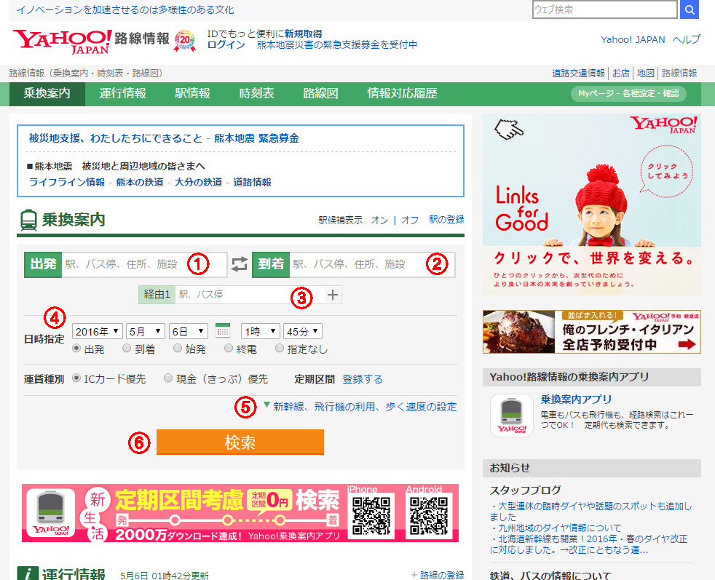Open the 5月 month dropdown
The height and width of the screenshot is (580, 715).
point(146,331)
